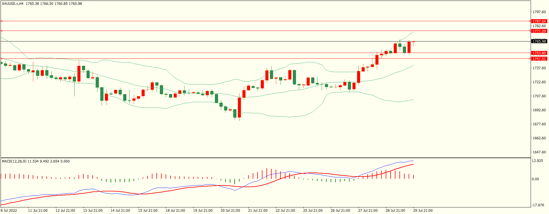Viewport: 549px width, 214px height.
Task: Click the 29 Jul 21:00 date label
Action: [423, 211]
